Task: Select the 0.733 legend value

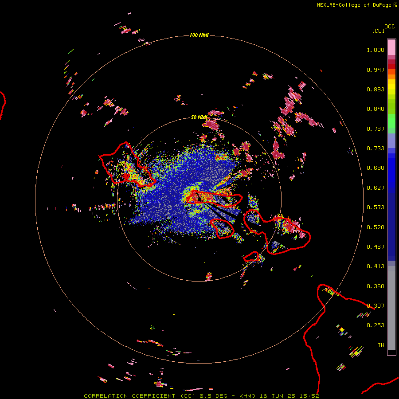Action: (376, 149)
